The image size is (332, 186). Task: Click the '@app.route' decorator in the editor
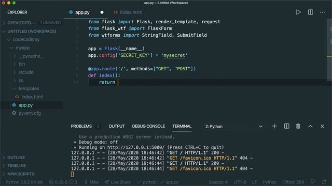pos(102,69)
